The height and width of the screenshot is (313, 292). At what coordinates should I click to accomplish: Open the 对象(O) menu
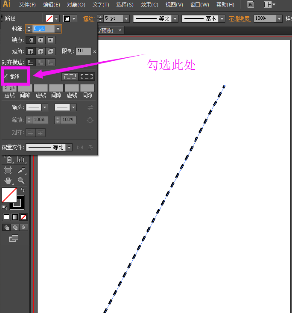(x=76, y=5)
